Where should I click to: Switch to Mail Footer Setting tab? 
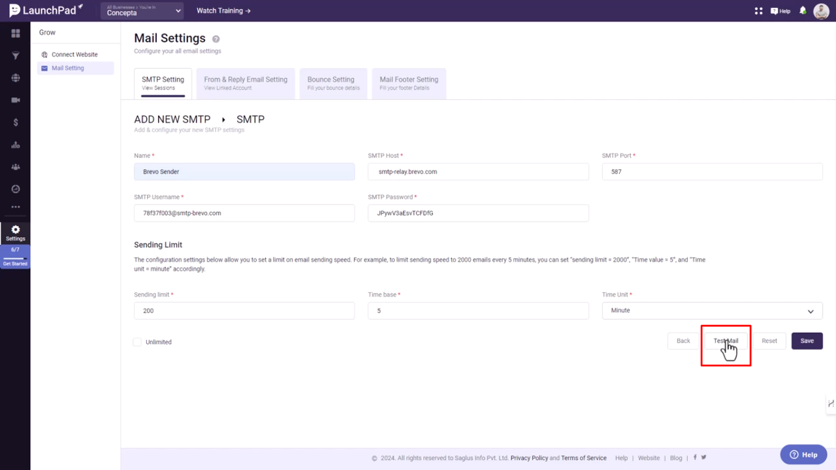[409, 83]
